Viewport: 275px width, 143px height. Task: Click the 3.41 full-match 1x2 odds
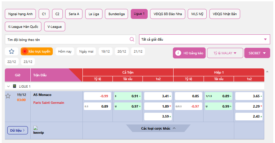coord(158,96)
